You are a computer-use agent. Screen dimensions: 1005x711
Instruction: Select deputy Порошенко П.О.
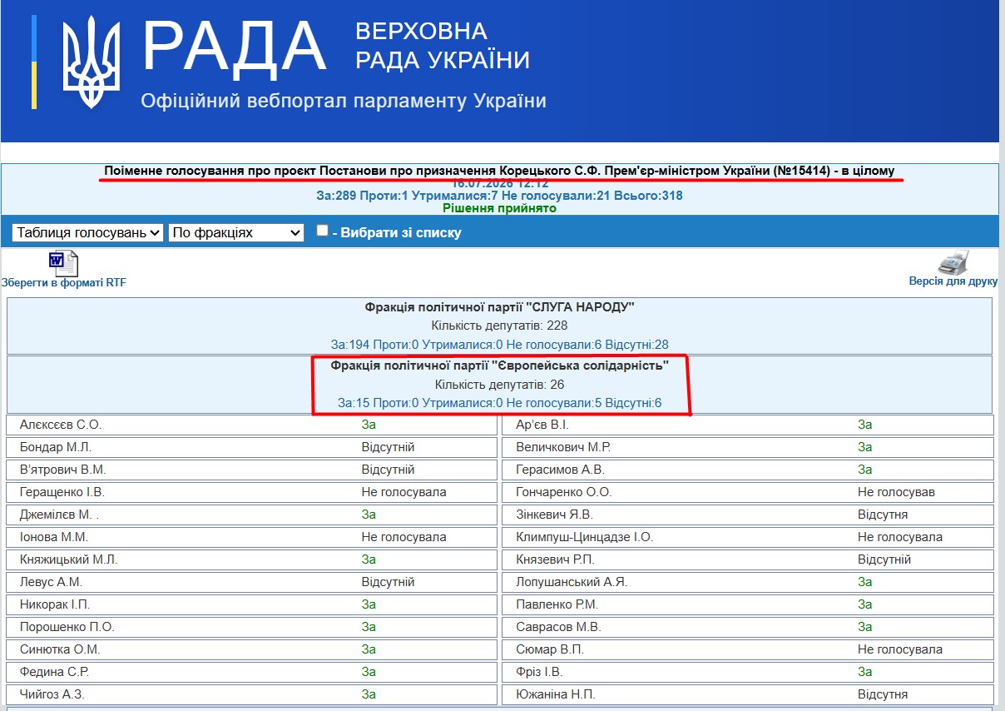pyautogui.click(x=67, y=627)
